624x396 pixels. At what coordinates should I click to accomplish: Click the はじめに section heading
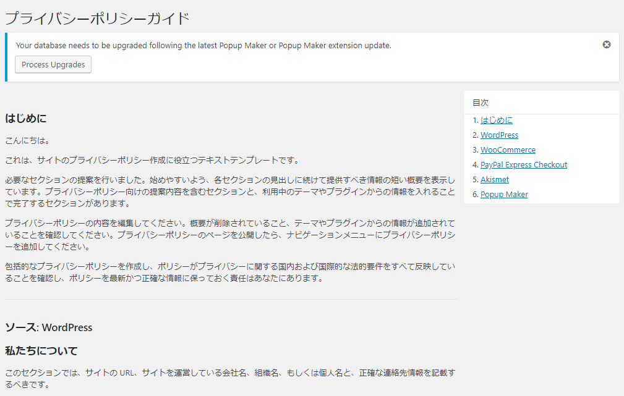[x=26, y=118]
